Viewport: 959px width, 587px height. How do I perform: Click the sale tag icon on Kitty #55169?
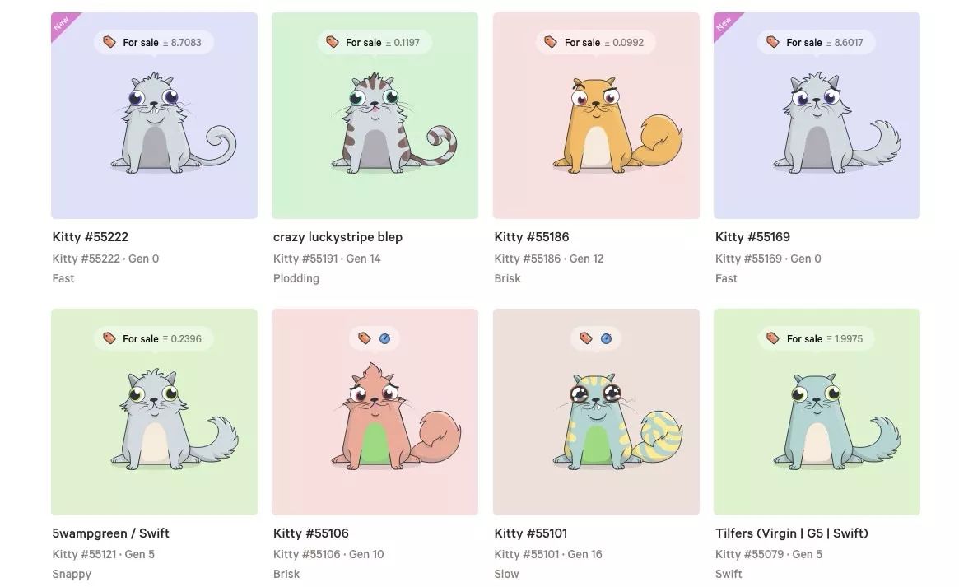772,42
